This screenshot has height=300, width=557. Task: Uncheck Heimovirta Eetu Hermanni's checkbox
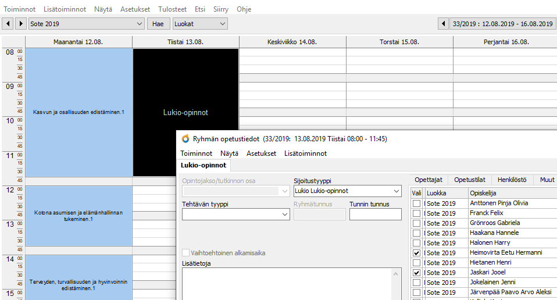[x=416, y=253]
